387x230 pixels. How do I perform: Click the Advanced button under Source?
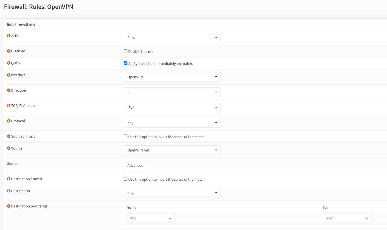tap(135, 165)
